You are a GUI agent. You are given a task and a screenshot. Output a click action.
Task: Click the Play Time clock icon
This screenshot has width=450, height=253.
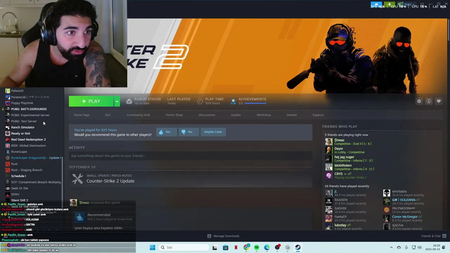(200, 101)
